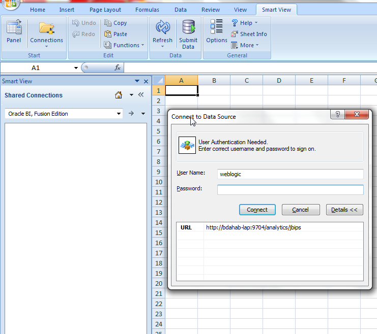Switch to the Formulas tab

(147, 10)
